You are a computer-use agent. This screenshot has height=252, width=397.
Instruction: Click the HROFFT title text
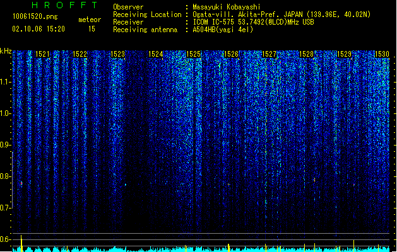64,5
